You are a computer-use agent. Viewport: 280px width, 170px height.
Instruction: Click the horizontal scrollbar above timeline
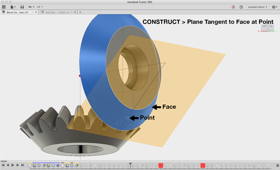(4, 161)
